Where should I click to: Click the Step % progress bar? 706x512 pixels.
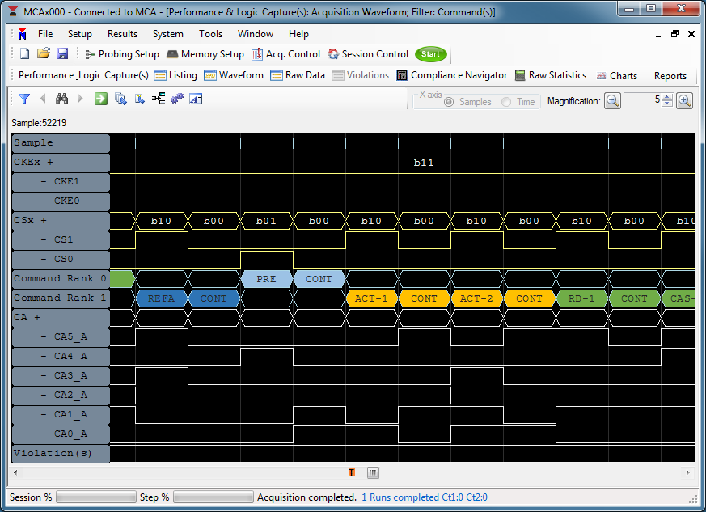coord(213,497)
